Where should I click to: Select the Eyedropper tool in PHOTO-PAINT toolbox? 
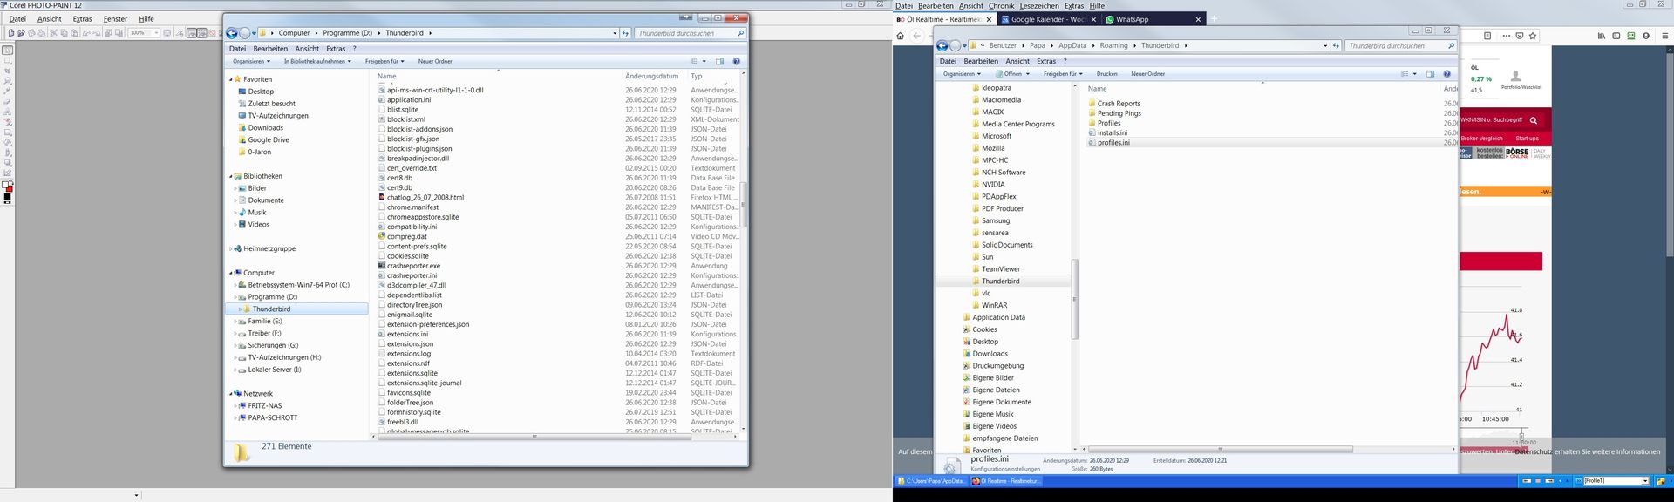click(x=8, y=92)
